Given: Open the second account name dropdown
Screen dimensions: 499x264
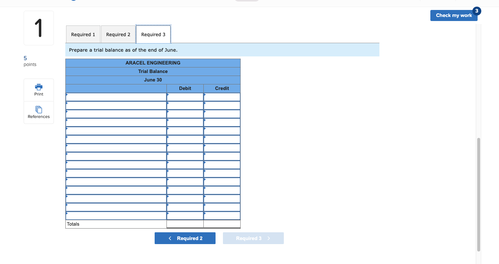Looking at the screenshot, I should [116, 105].
